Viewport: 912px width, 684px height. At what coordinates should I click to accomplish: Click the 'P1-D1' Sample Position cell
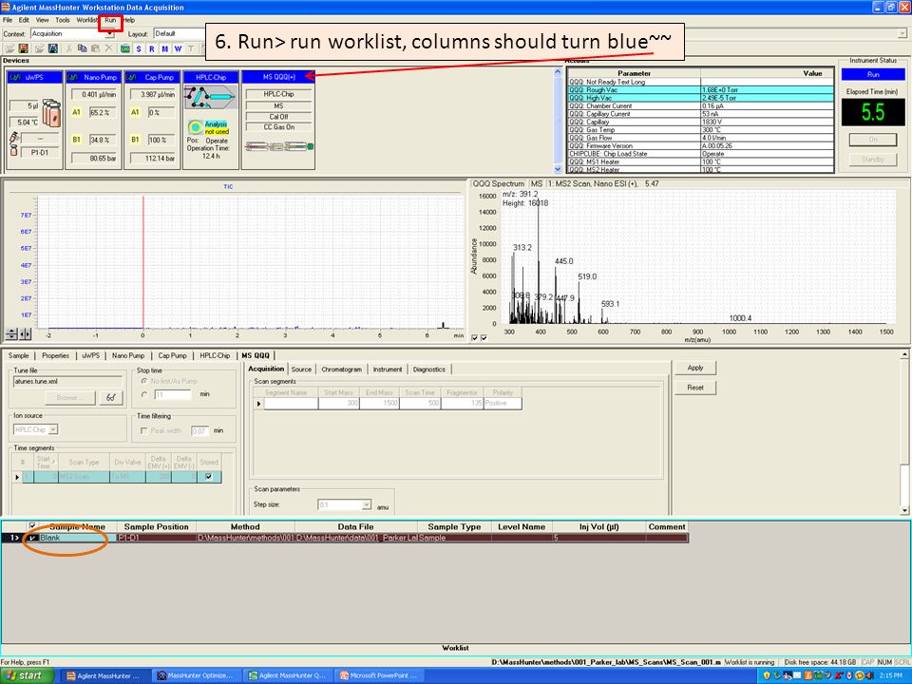[x=156, y=538]
